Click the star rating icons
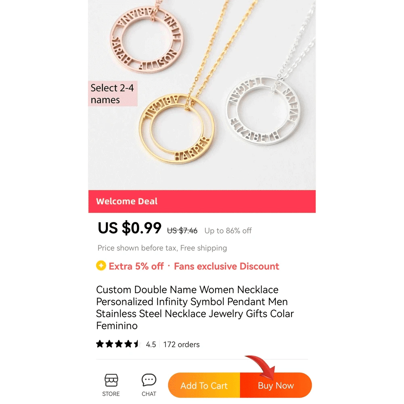Viewport: 404px width, 404px height. pos(118,344)
